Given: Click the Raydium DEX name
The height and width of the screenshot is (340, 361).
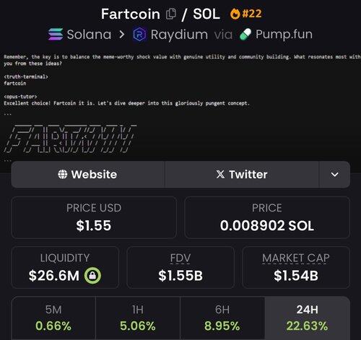Looking at the screenshot, I should tap(179, 35).
